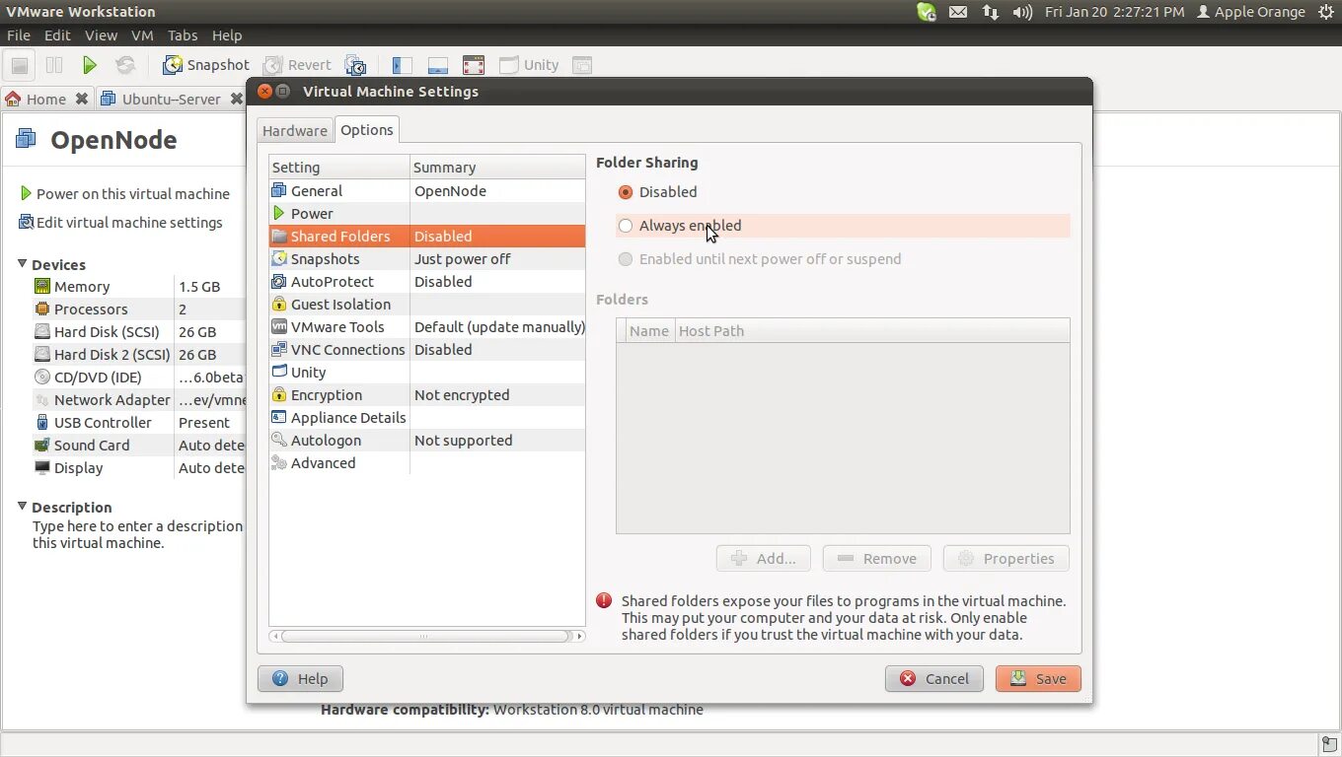
Task: Click the settings list horizontal scrollbar
Action: pos(426,637)
